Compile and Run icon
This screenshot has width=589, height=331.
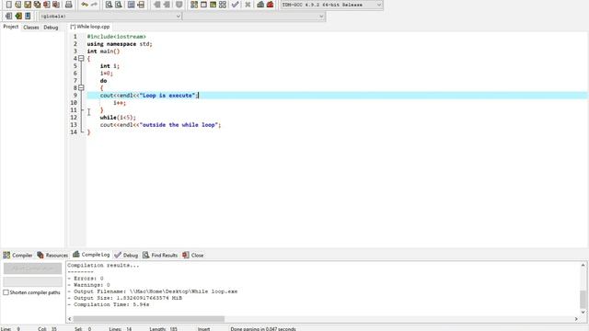click(x=213, y=5)
